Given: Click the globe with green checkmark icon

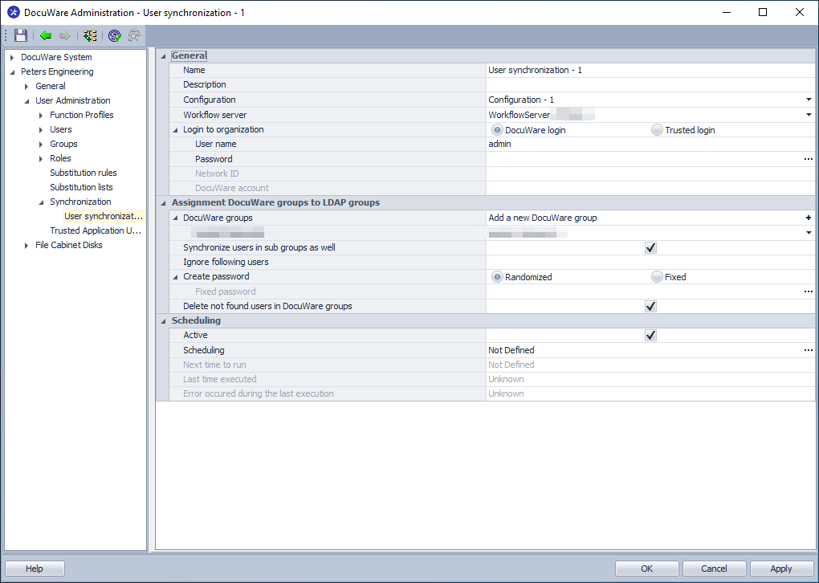Looking at the screenshot, I should click(x=115, y=35).
